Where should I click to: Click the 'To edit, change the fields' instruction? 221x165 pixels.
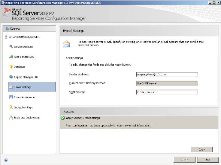(100, 64)
